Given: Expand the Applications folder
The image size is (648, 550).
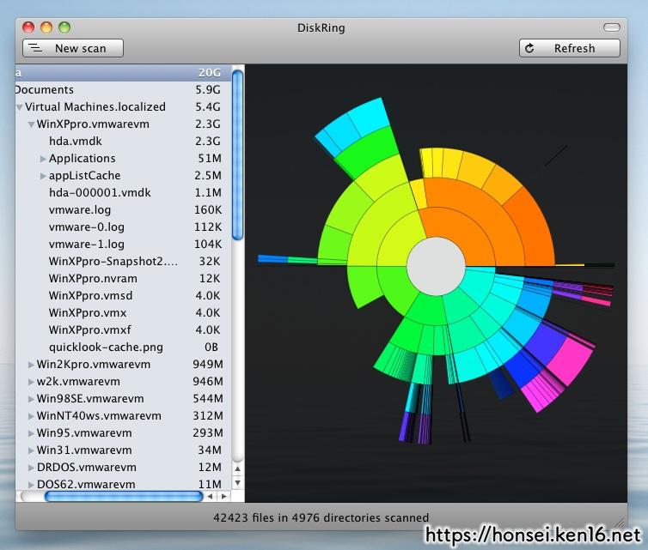Looking at the screenshot, I should click(43, 159).
